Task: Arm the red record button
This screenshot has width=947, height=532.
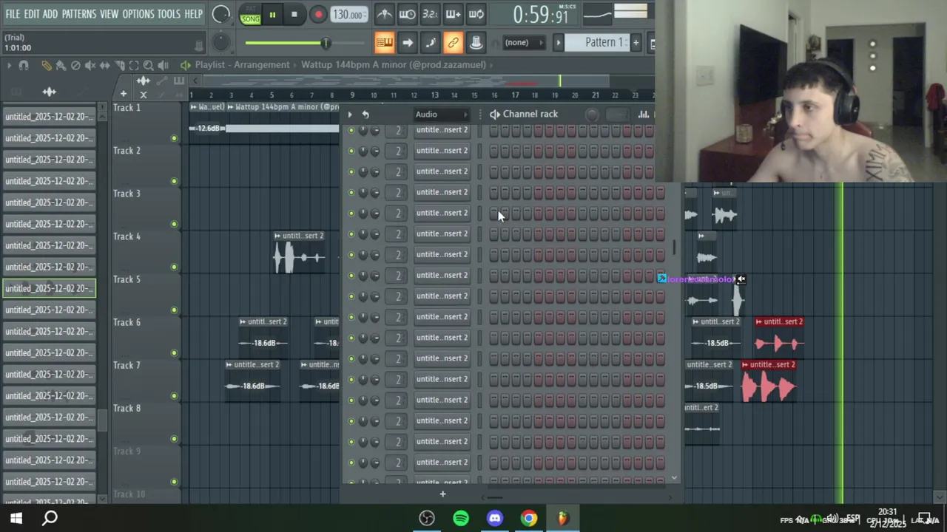Action: pos(318,14)
